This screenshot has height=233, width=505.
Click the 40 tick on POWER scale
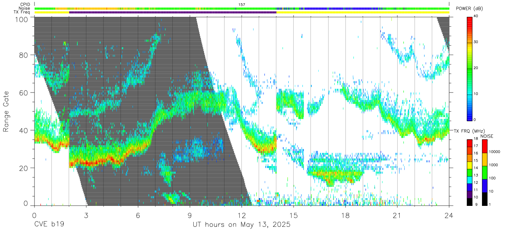pyautogui.click(x=476, y=16)
